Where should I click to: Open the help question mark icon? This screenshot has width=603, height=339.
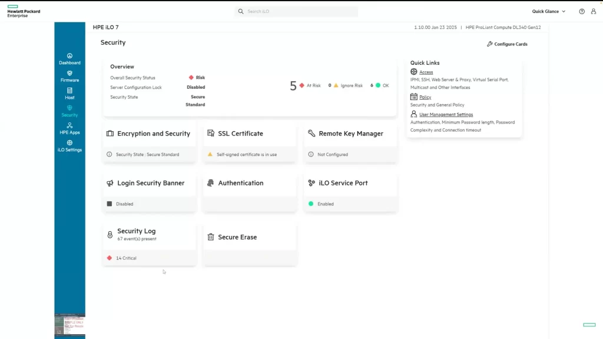(582, 12)
